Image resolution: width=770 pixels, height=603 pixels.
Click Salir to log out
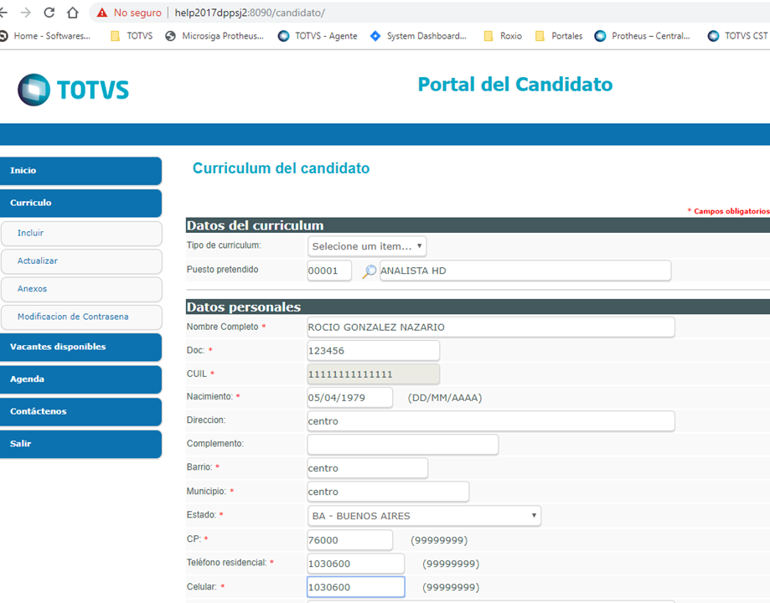pyautogui.click(x=80, y=445)
